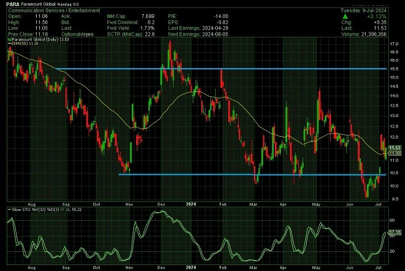Viewport: 405px width, 271px height.
Task: Click the Fwd Yield value 1.73%
Action: 147,28
